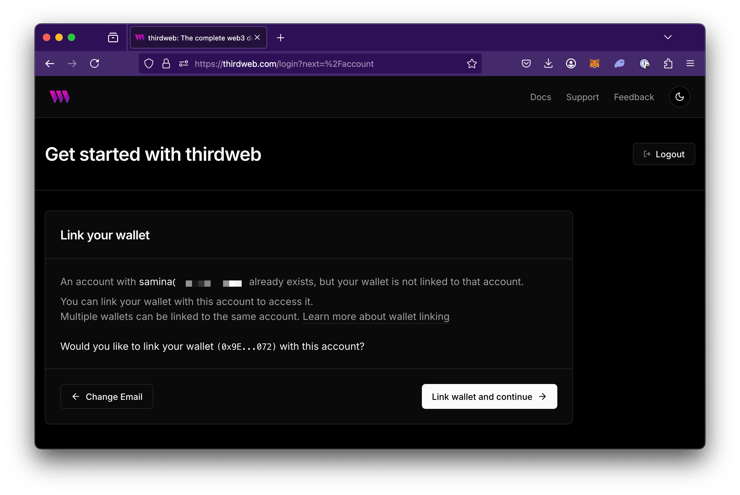The width and height of the screenshot is (740, 495).
Task: Bookmark this page with the star
Action: click(472, 64)
